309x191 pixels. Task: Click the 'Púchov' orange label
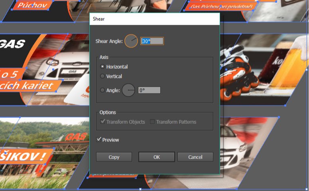(x=33, y=5)
